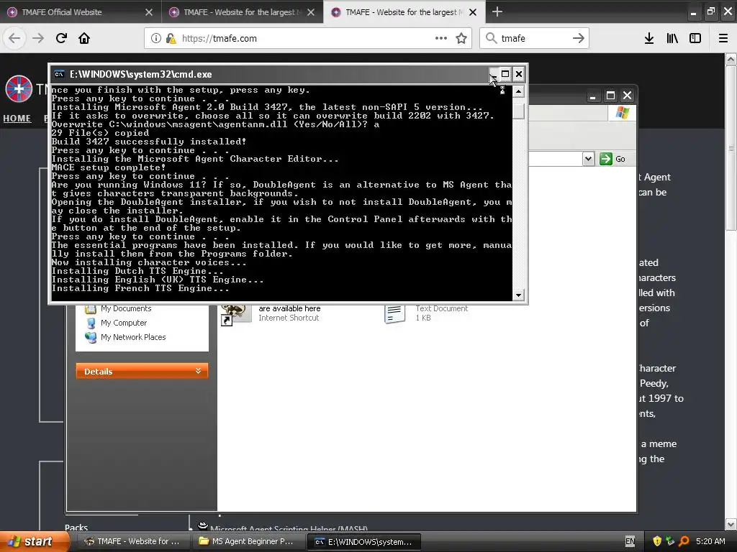Screen dimensions: 737x552
Task: Click the 'are available here' shortcut label
Action: point(289,308)
